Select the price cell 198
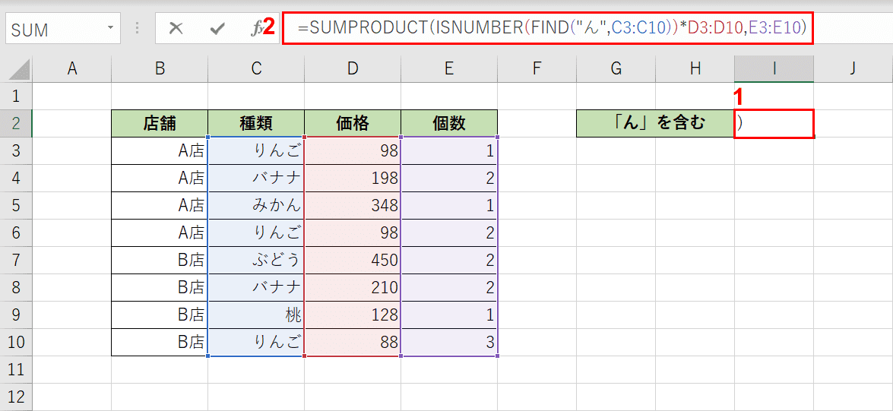Screen dimensions: 893x411 pyautogui.click(x=353, y=179)
